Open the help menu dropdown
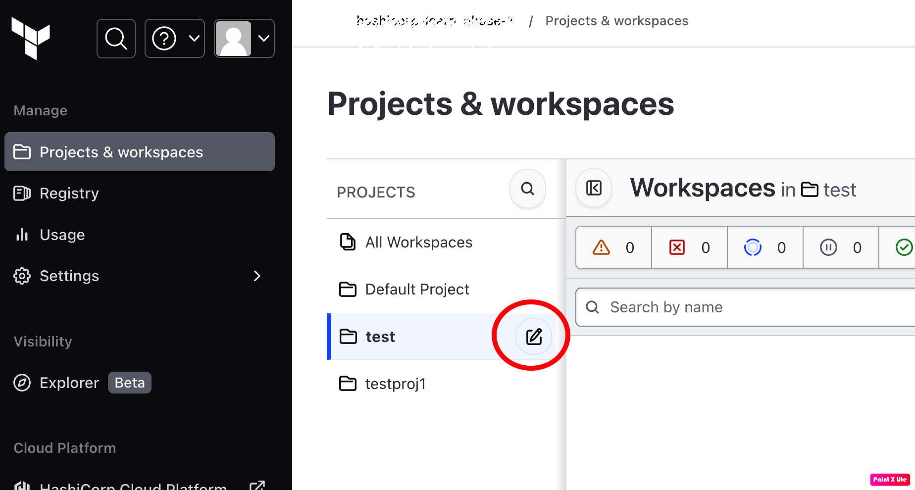The width and height of the screenshot is (915, 490). (x=175, y=39)
